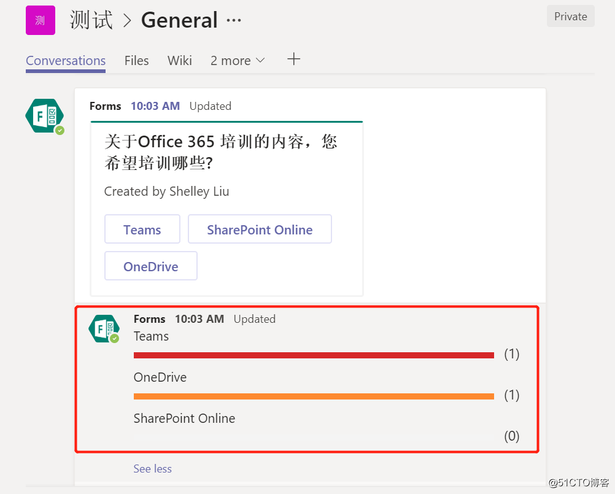Image resolution: width=615 pixels, height=494 pixels.
Task: Click the OneDrive label in poll results
Action: coord(160,377)
